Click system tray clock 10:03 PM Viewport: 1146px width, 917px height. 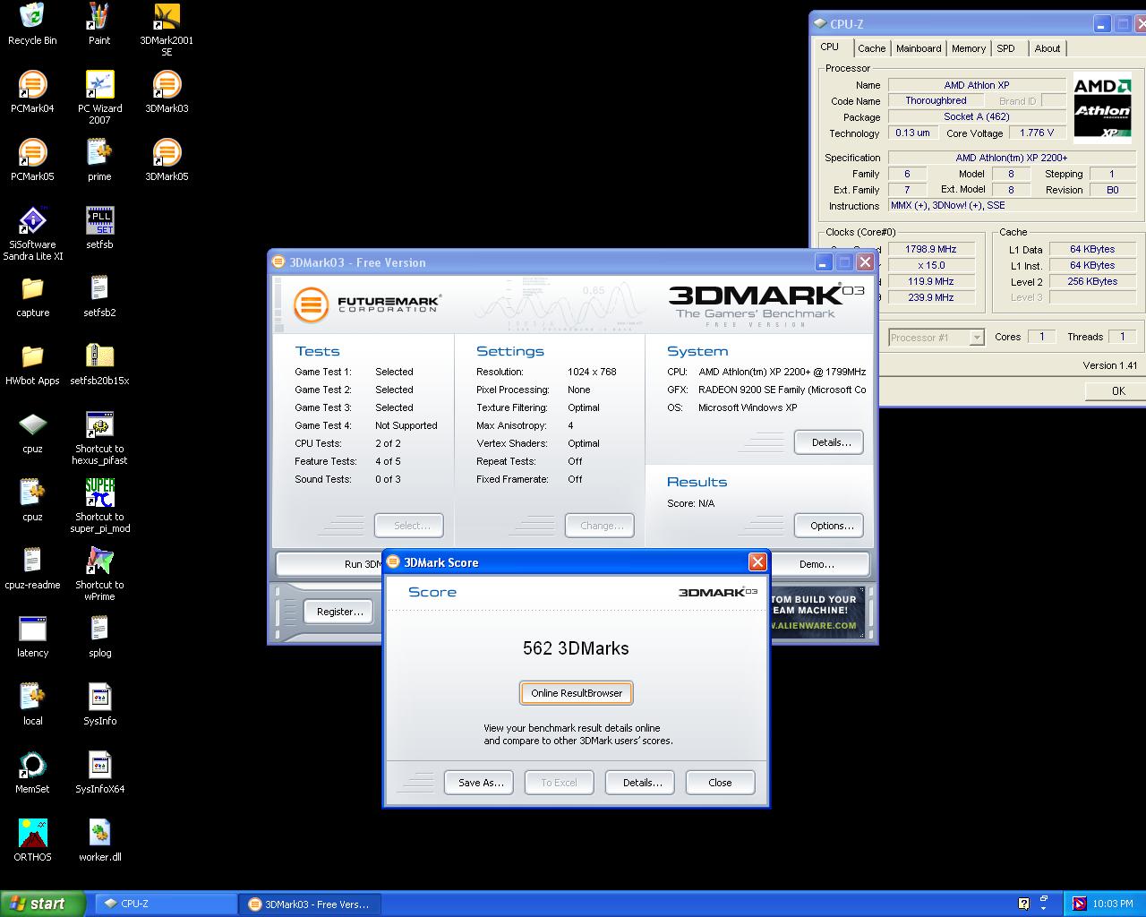click(x=1113, y=904)
